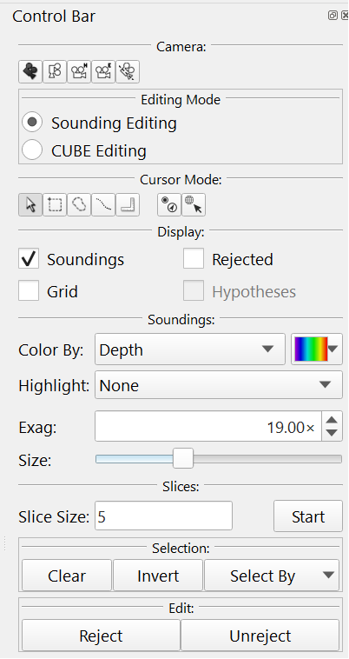Activate the dashed line cursor tool
Screen dimensions: 349x659
click(103, 204)
